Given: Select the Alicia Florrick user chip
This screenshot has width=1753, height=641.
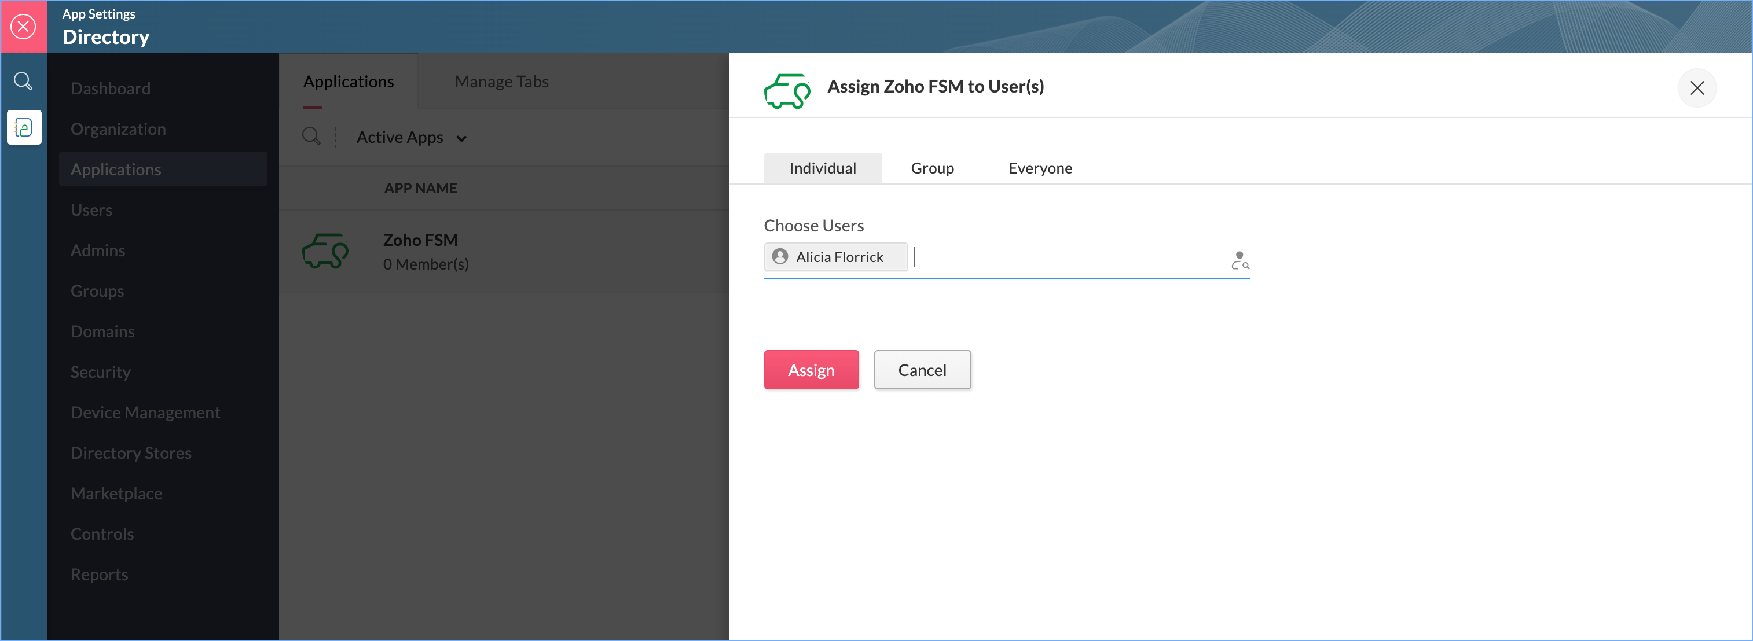Looking at the screenshot, I should pos(835,257).
